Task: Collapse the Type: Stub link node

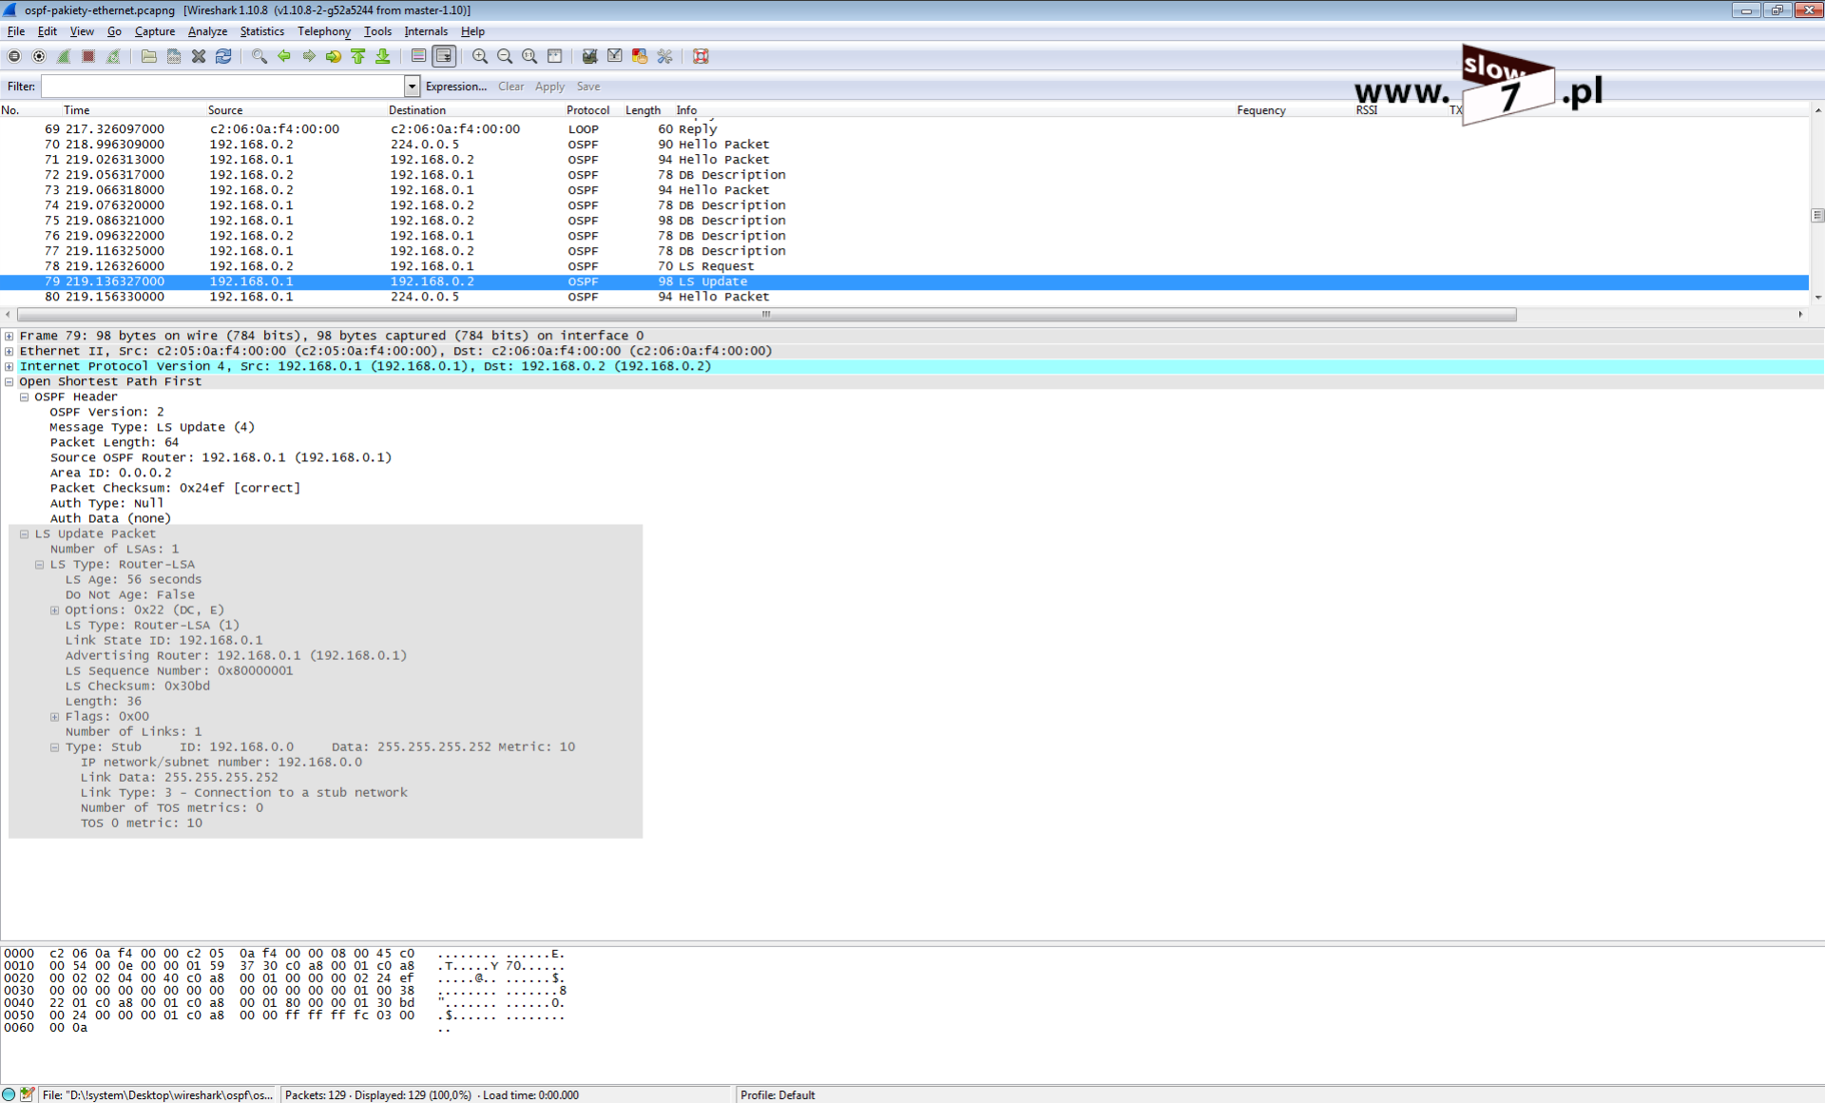Action: click(54, 746)
